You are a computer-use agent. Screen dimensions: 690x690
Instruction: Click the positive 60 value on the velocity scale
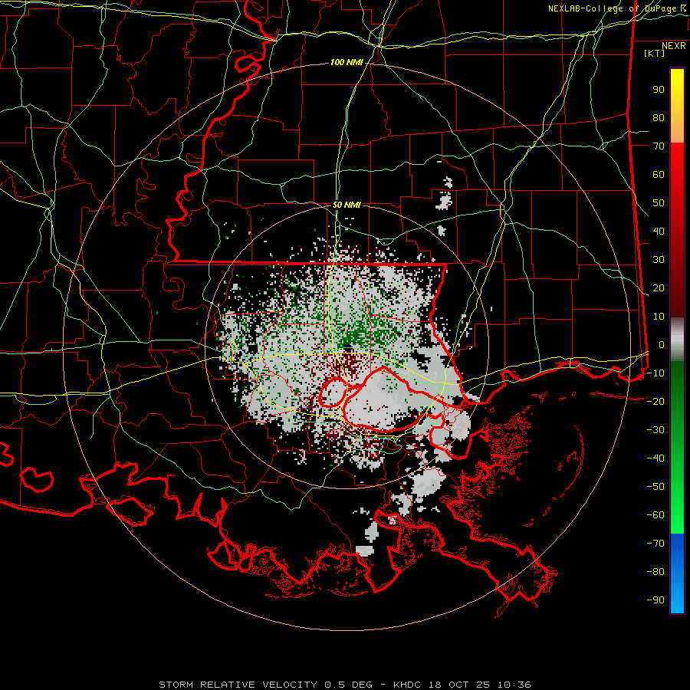(659, 174)
